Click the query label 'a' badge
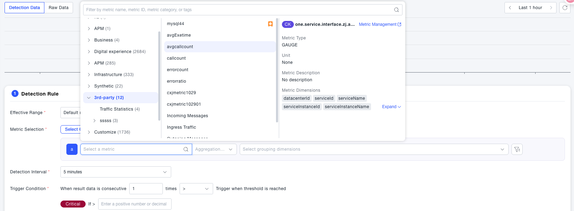Screen dimensions: 574x211 72,149
